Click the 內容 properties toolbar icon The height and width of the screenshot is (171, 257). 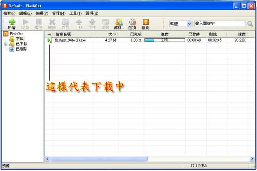click(66, 24)
